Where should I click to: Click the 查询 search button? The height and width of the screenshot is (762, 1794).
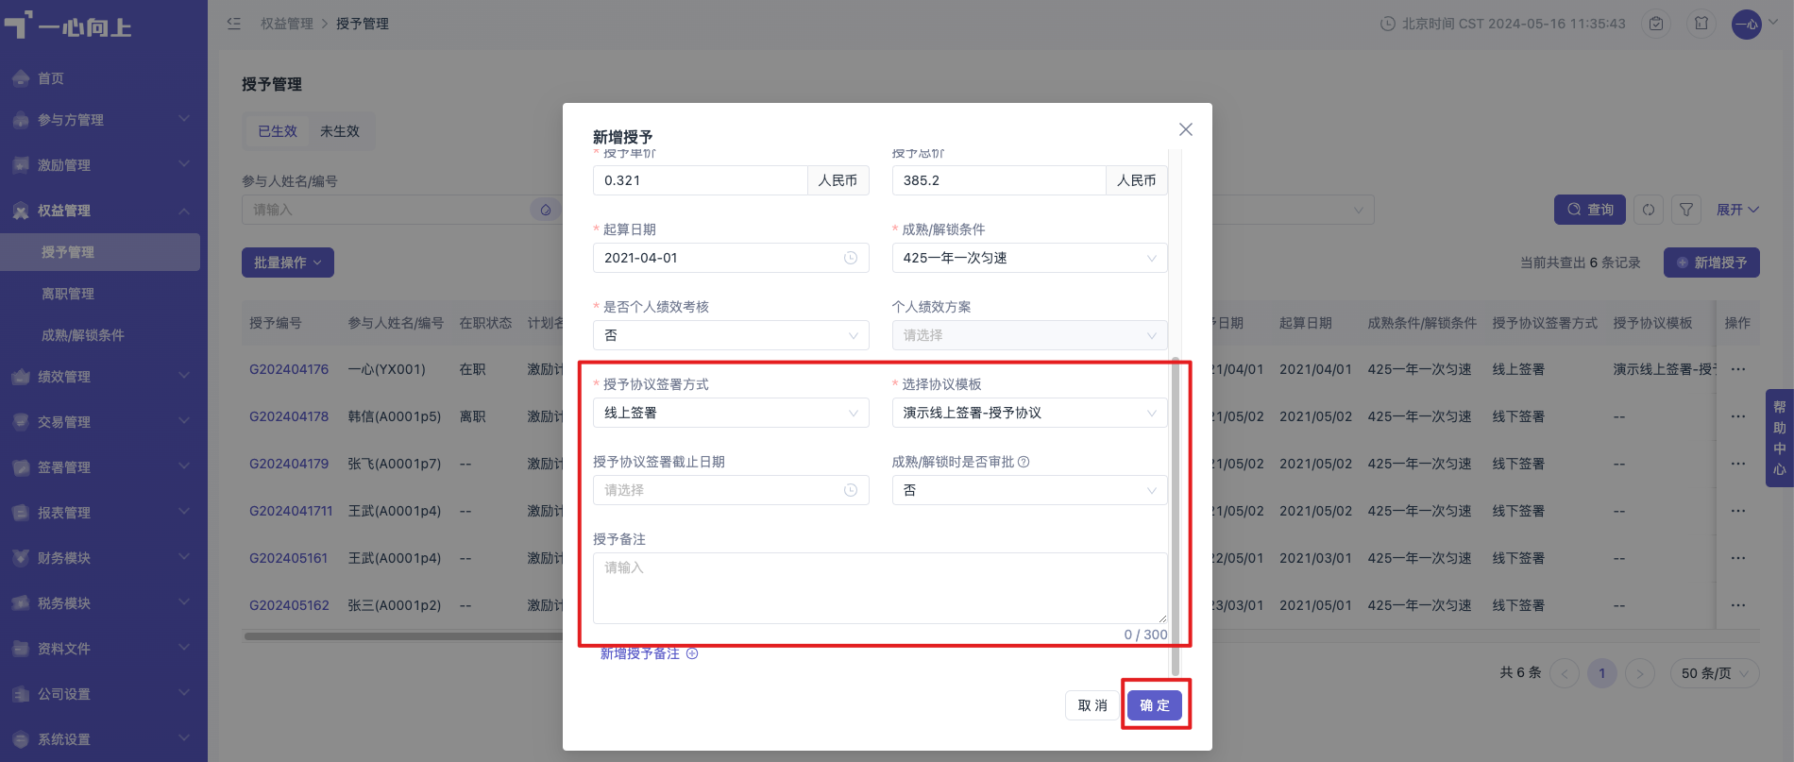(1590, 210)
